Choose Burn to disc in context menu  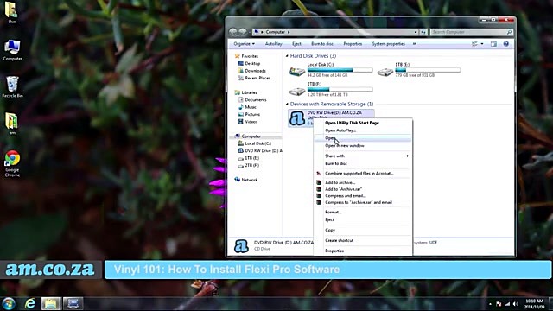[336, 163]
